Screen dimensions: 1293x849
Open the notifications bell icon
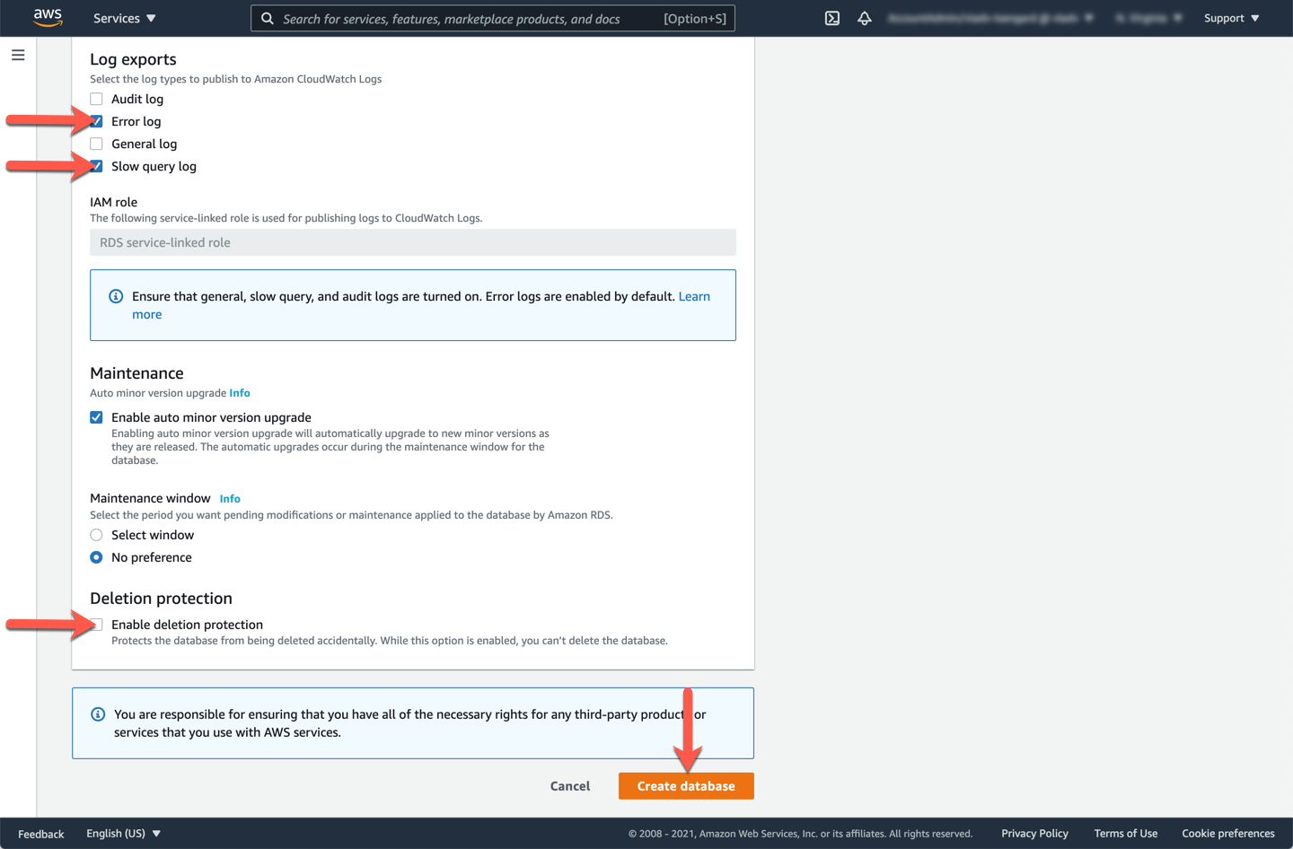click(x=865, y=18)
